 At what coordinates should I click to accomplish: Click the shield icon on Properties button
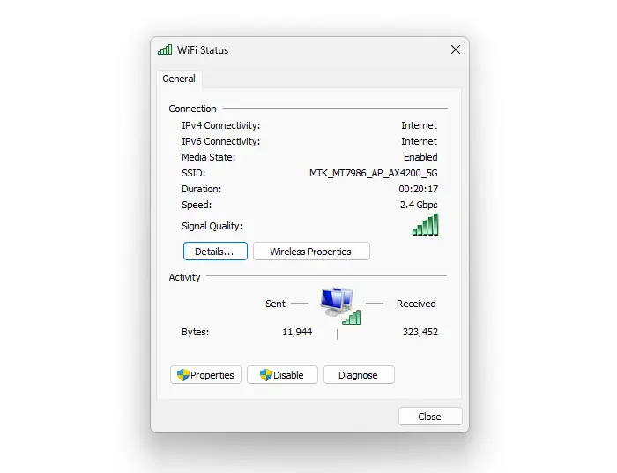pyautogui.click(x=183, y=375)
